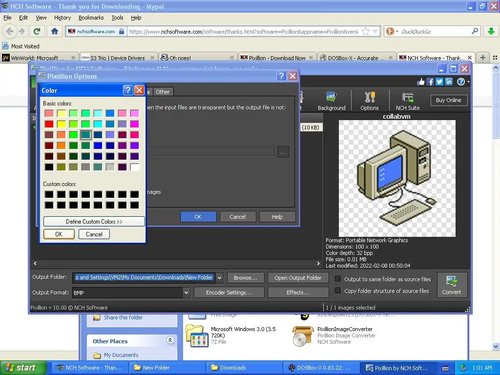Click the Twitter share icon
The height and width of the screenshot is (375, 500).
[439, 82]
